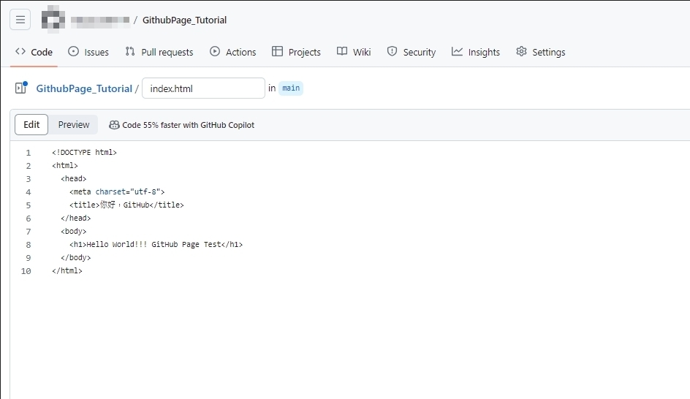
Task: Go to GithubPage_Tutorial root in breadcrumb
Action: pos(84,88)
